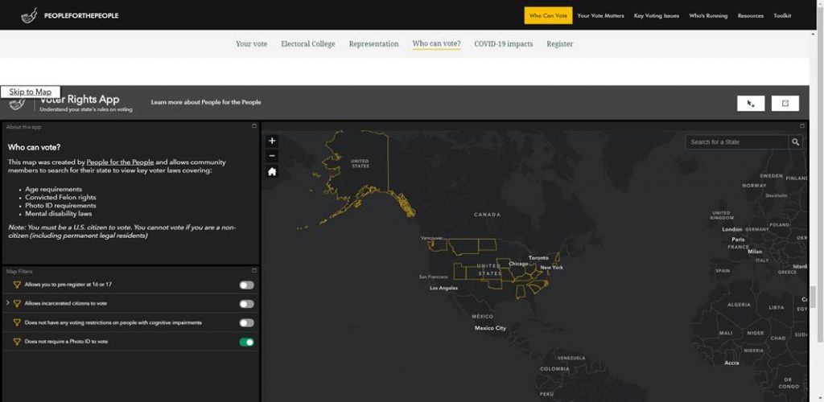The height and width of the screenshot is (402, 824).
Task: Click filter icon beside cognitive impairments filter
Action: 17,322
